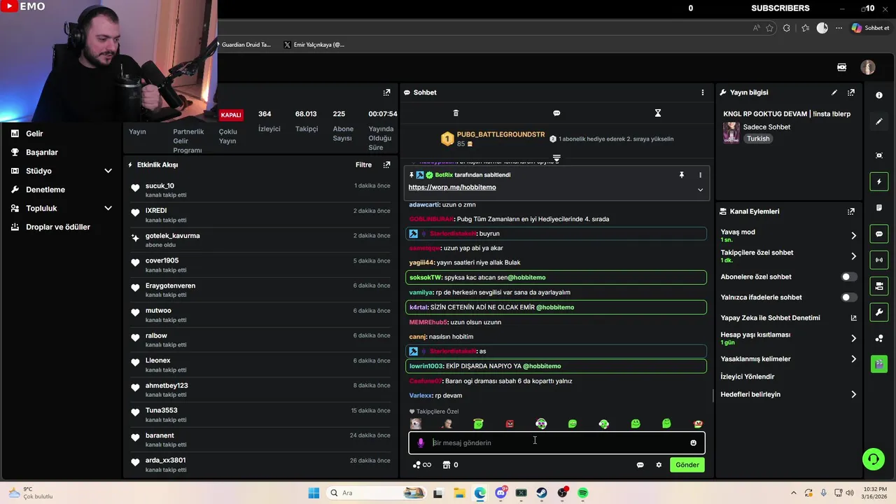This screenshot has width=896, height=504.
Task: Pop out the Kanal Eylemleri panel
Action: pyautogui.click(x=851, y=211)
